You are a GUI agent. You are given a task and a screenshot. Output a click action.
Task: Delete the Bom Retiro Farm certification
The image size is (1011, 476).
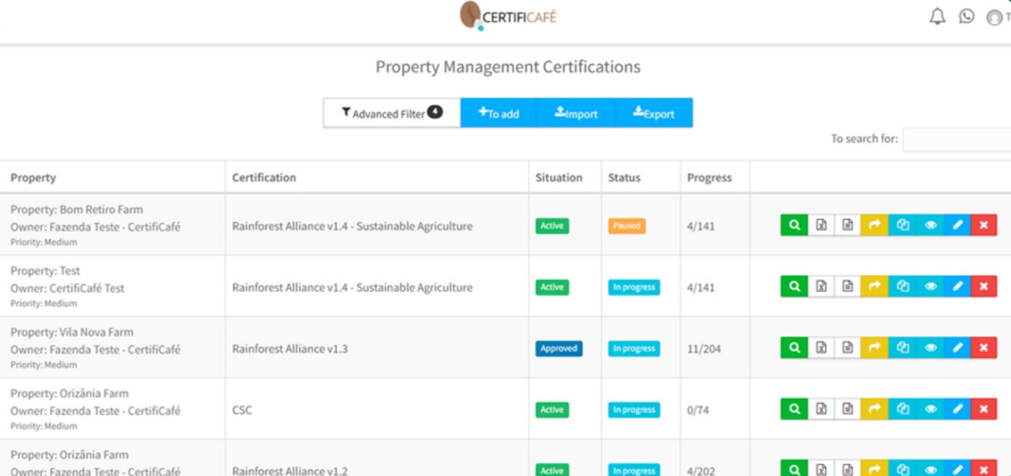click(x=984, y=225)
